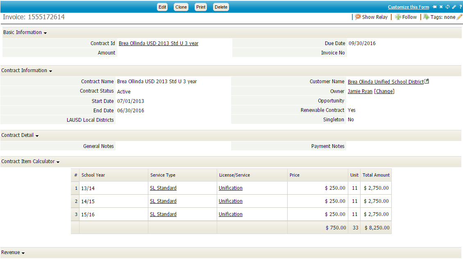Viewport: 463px width, 259px height.
Task: Click the Edit button
Action: [163, 7]
